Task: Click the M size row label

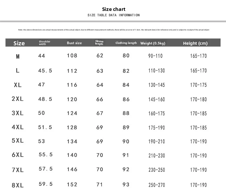Action: coord(18,57)
